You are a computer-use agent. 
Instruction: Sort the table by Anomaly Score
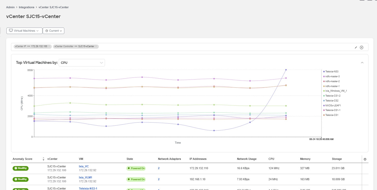43,159
